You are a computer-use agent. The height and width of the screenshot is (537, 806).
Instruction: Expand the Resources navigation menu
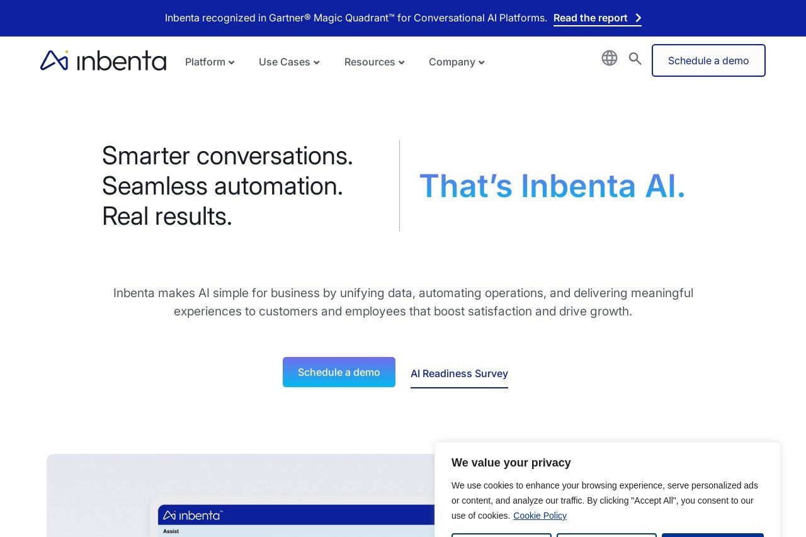(374, 62)
